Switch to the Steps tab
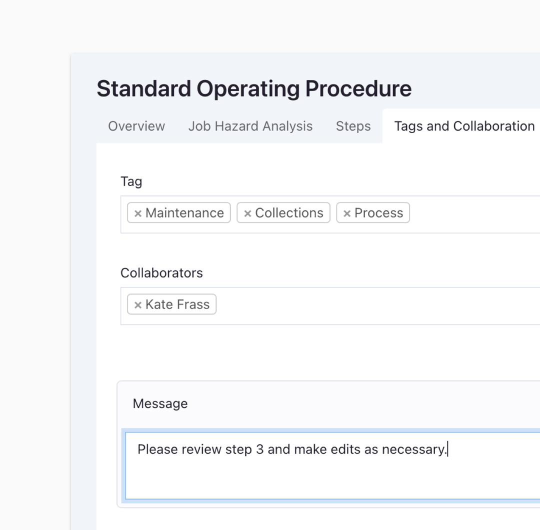540x530 pixels. [x=353, y=126]
